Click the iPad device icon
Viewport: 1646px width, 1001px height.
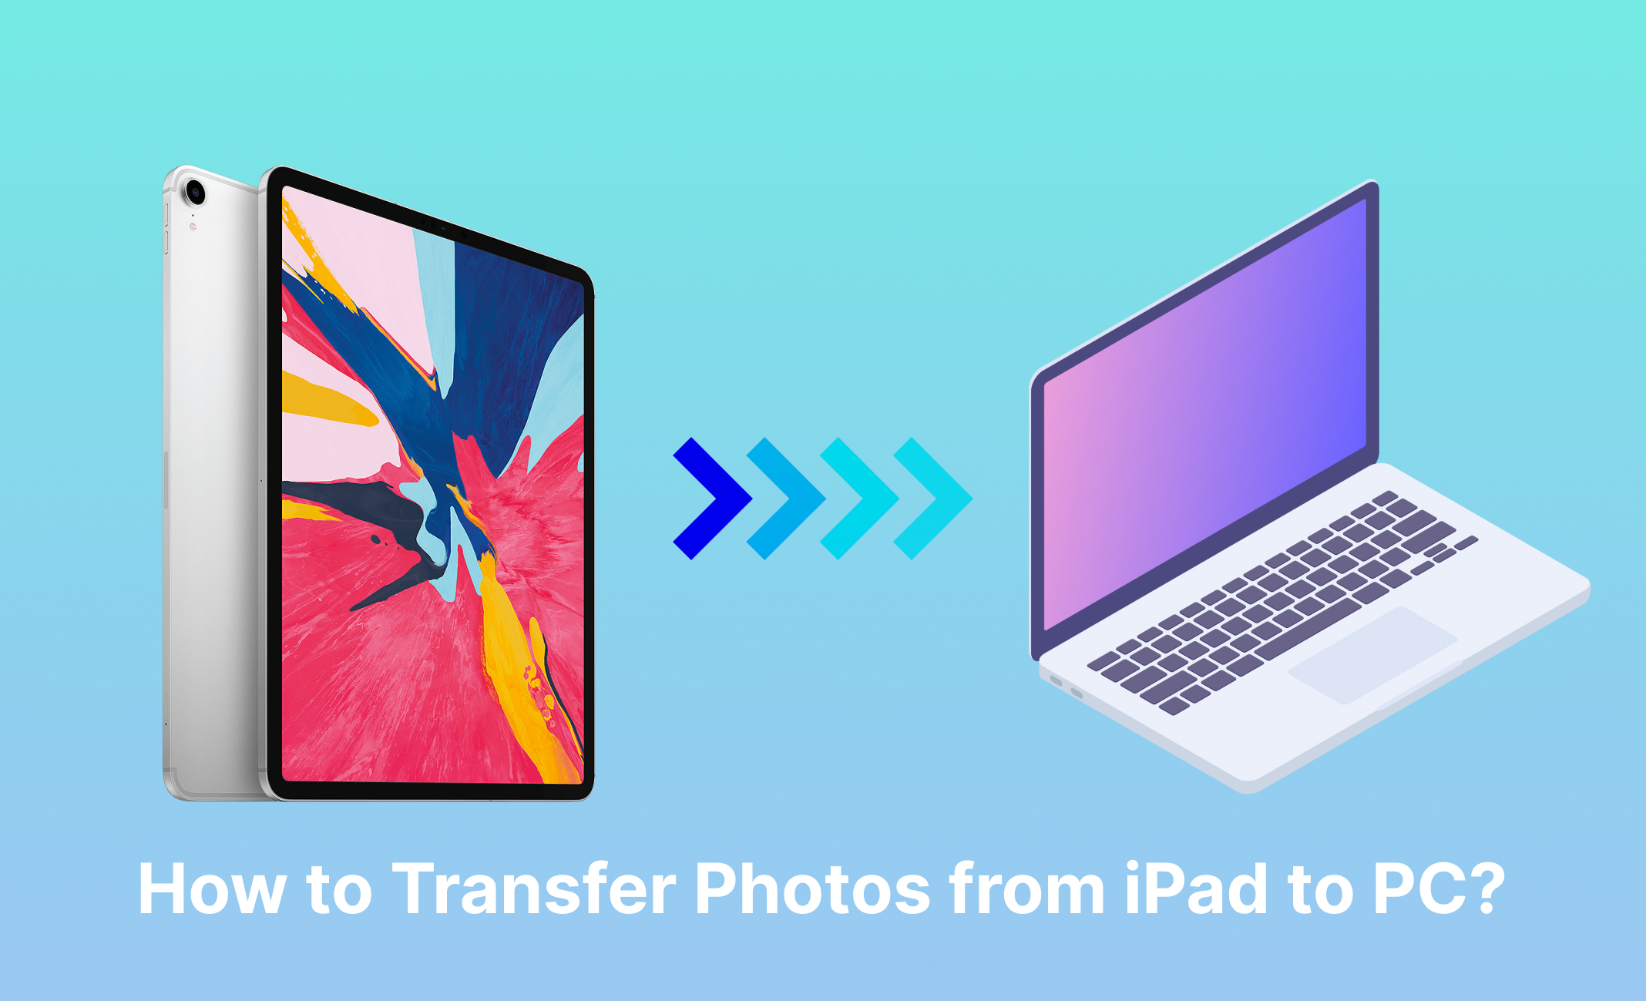(353, 471)
